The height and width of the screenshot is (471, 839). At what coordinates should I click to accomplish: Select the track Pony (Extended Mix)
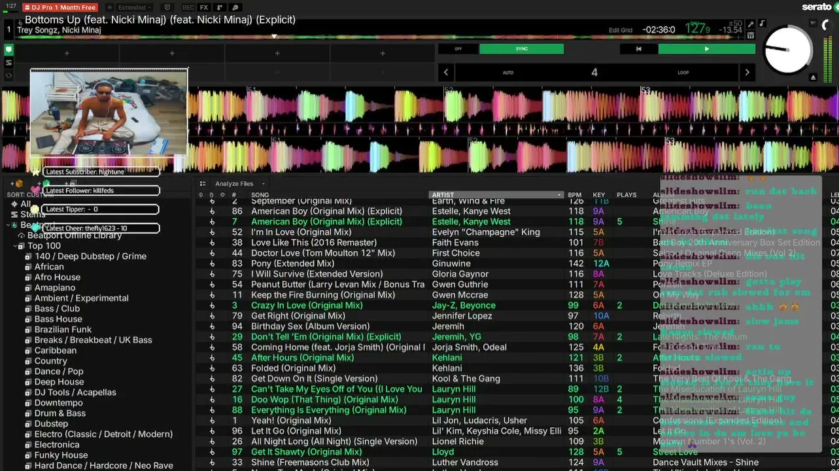click(292, 264)
